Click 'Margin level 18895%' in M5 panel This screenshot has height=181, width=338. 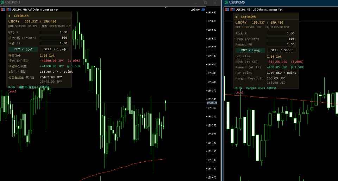click(x=261, y=88)
